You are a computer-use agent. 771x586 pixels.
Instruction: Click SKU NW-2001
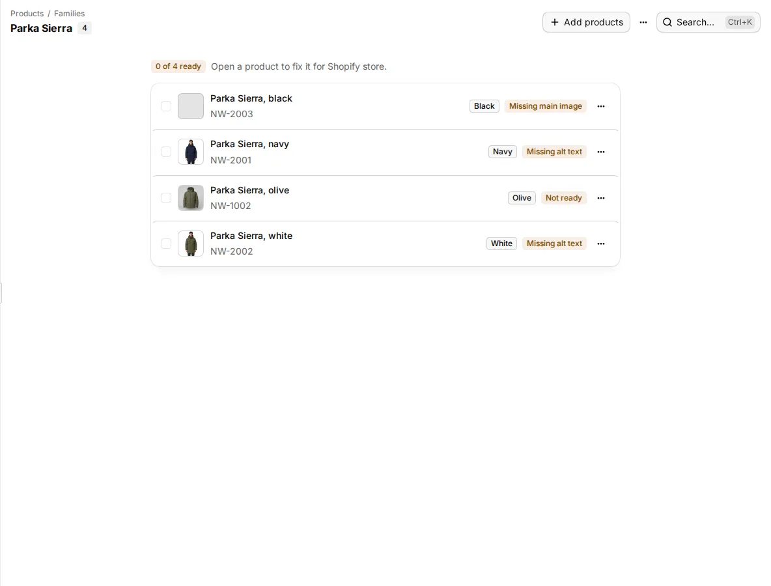click(231, 160)
